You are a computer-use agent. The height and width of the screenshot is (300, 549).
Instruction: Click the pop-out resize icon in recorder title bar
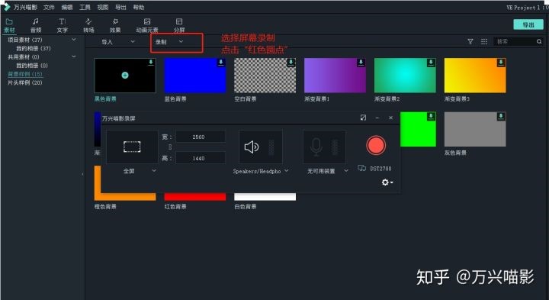tap(363, 118)
